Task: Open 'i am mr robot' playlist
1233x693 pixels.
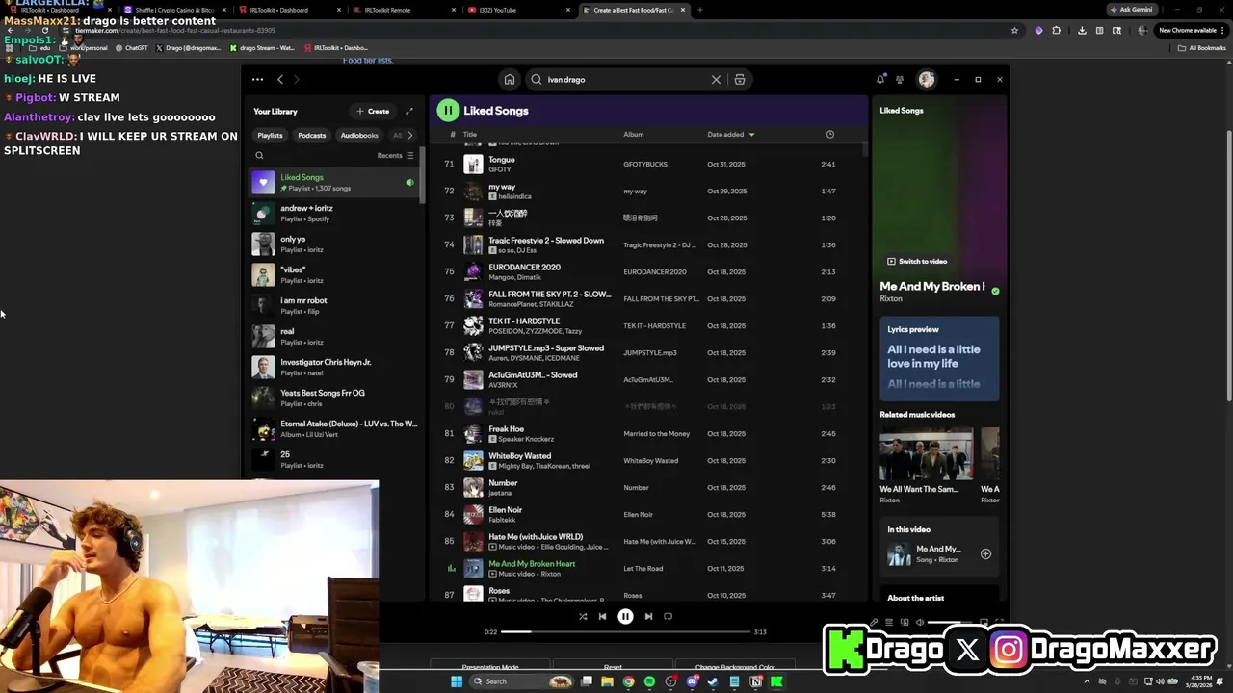Action: coord(333,306)
